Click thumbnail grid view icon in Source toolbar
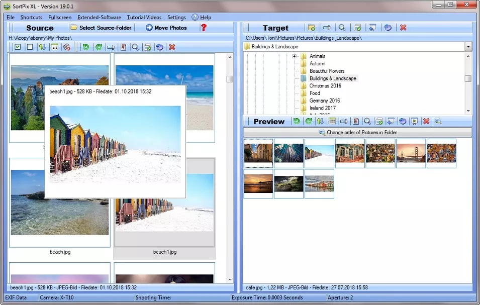This screenshot has height=305, width=480. pyautogui.click(x=54, y=47)
